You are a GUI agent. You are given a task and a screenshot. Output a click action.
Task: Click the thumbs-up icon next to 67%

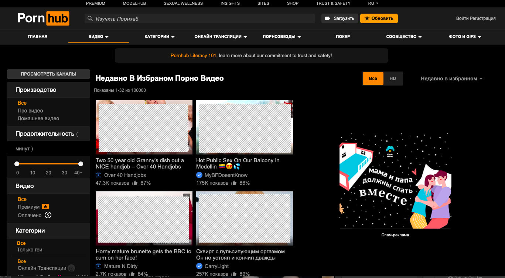pyautogui.click(x=135, y=183)
